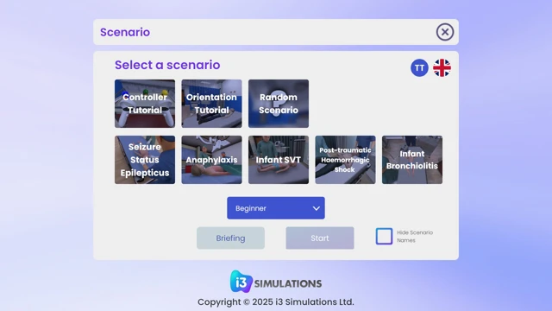The height and width of the screenshot is (311, 552).
Task: Select the Controller Tutorial tile
Action: tap(145, 104)
